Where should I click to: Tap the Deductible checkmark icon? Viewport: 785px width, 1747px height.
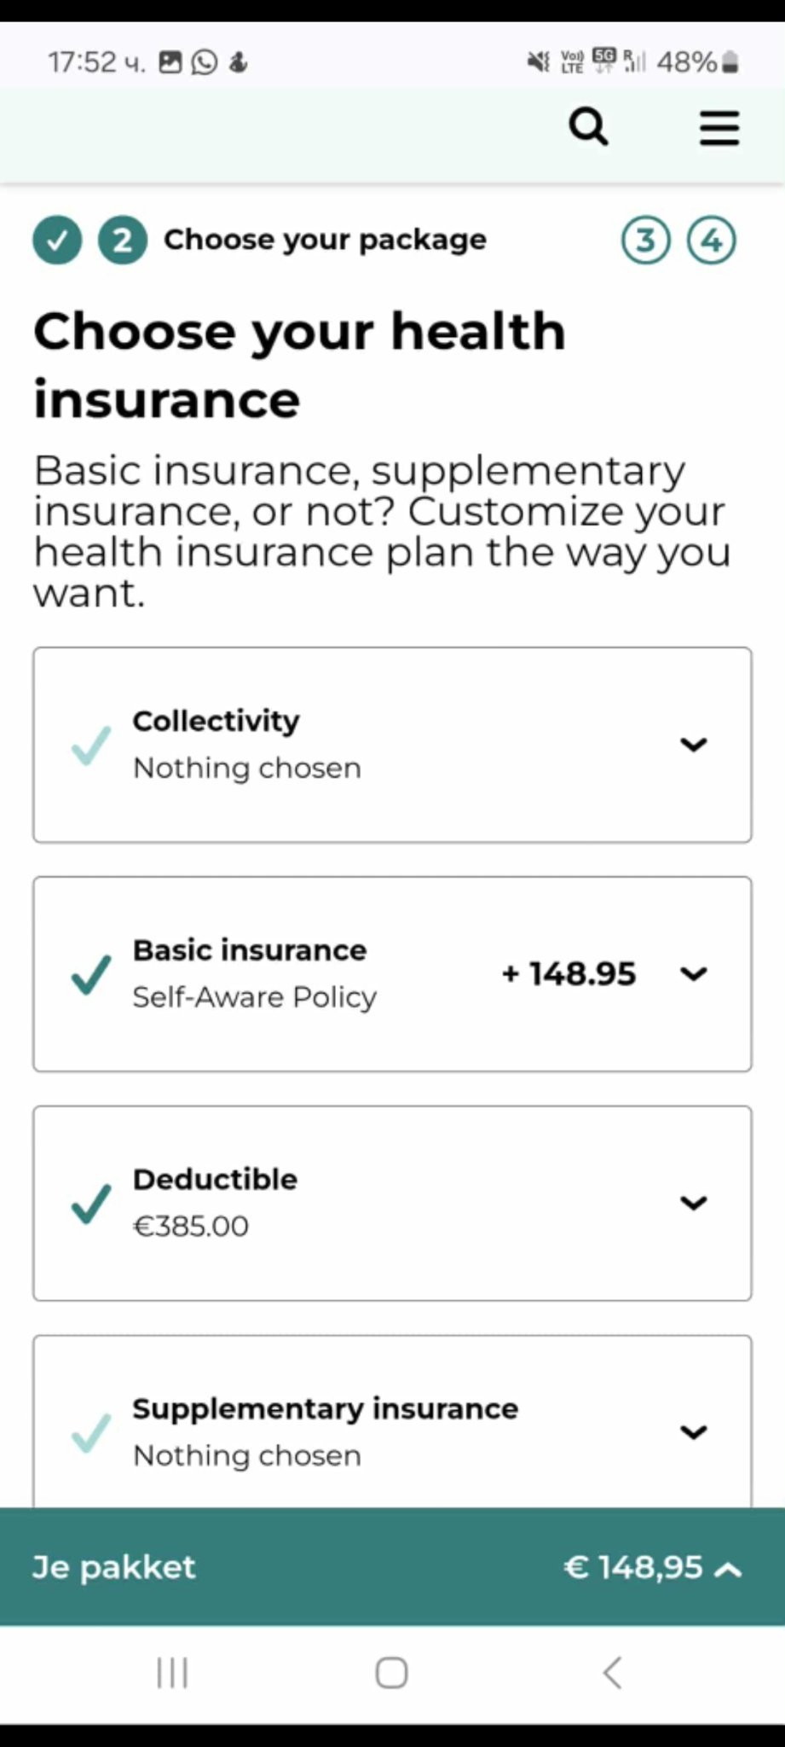click(x=91, y=1204)
